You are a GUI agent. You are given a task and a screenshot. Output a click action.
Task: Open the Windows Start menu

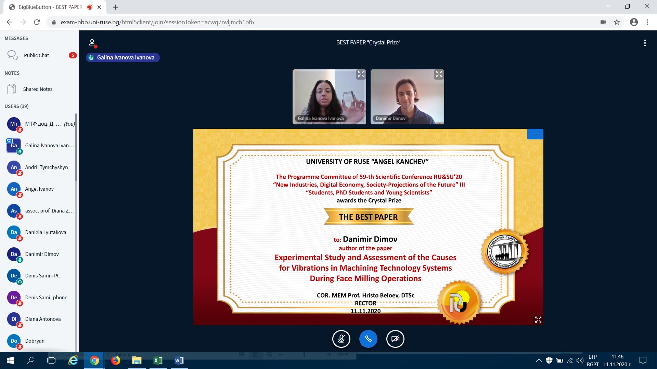click(x=10, y=360)
